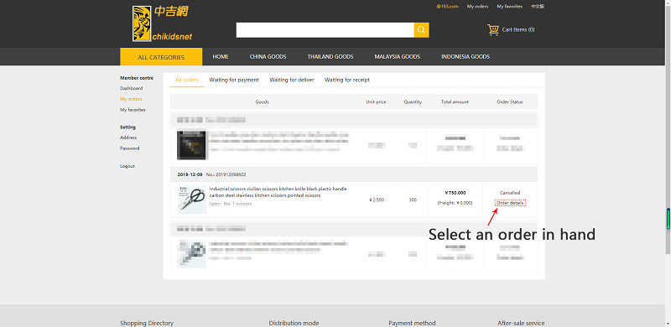
Task: Click quantity value 300
Action: (x=413, y=200)
